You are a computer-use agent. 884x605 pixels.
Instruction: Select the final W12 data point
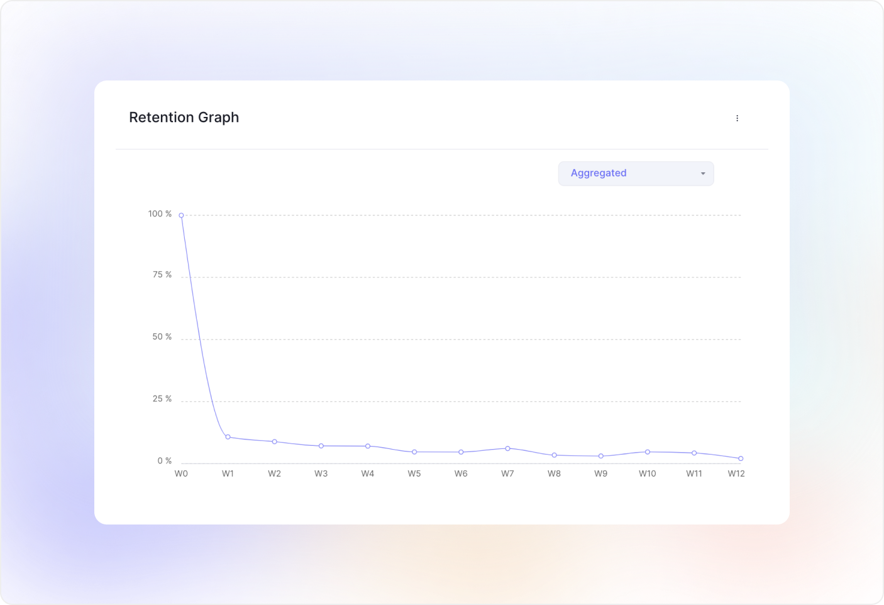tap(741, 458)
